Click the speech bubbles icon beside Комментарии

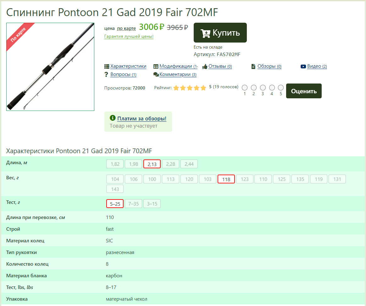click(x=156, y=74)
